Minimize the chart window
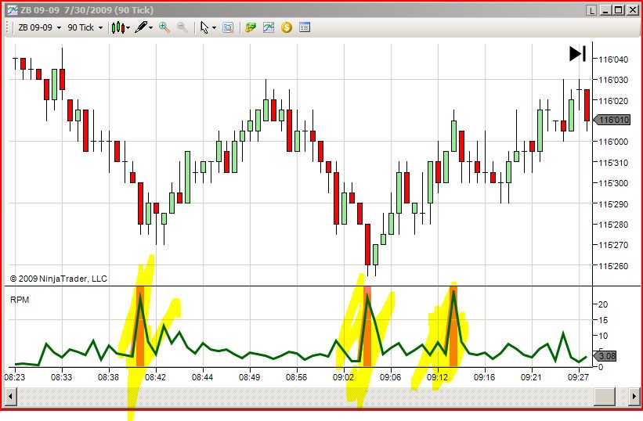The image size is (643, 421). tap(605, 10)
